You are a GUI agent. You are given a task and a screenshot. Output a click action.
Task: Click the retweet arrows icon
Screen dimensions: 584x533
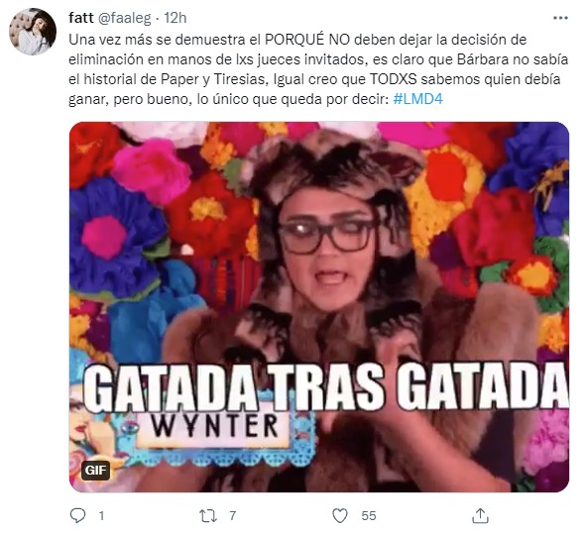click(208, 516)
